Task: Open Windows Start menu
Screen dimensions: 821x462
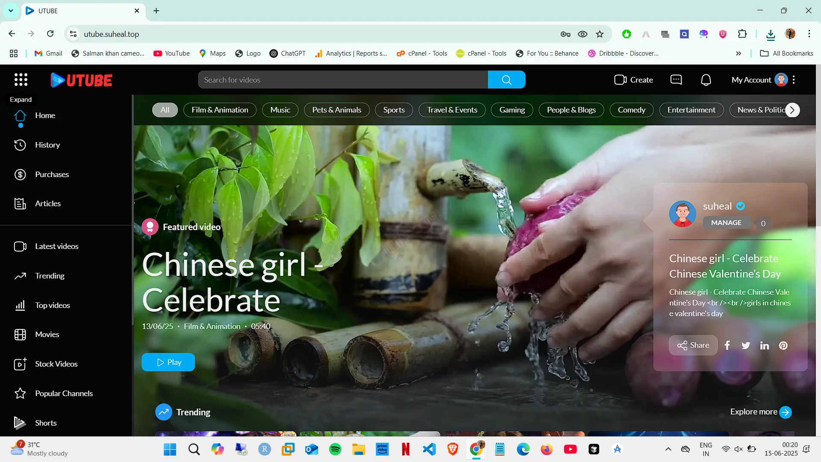Action: click(170, 449)
